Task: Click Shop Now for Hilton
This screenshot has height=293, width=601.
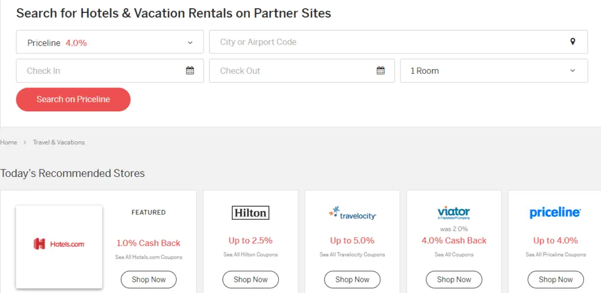Action: 251,280
